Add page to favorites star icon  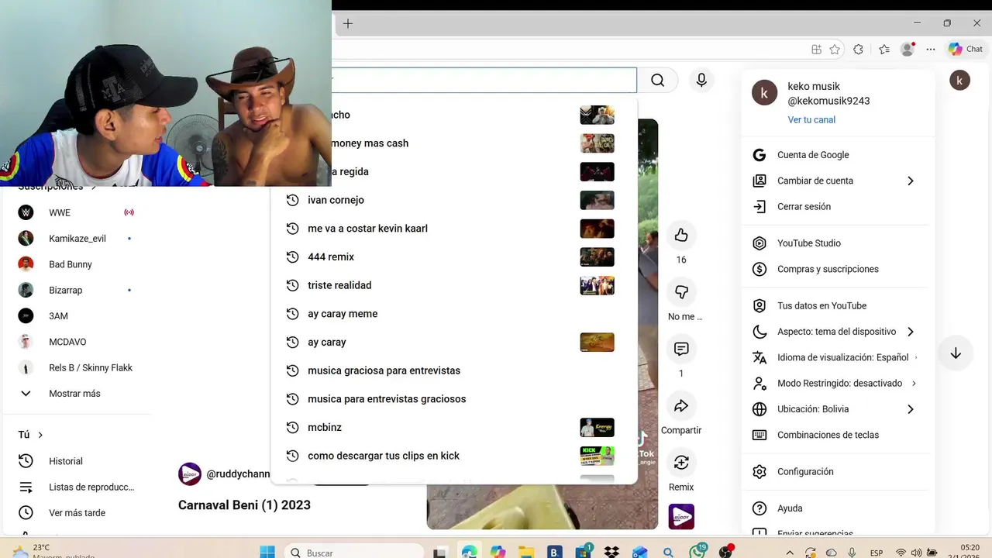pyautogui.click(x=835, y=49)
